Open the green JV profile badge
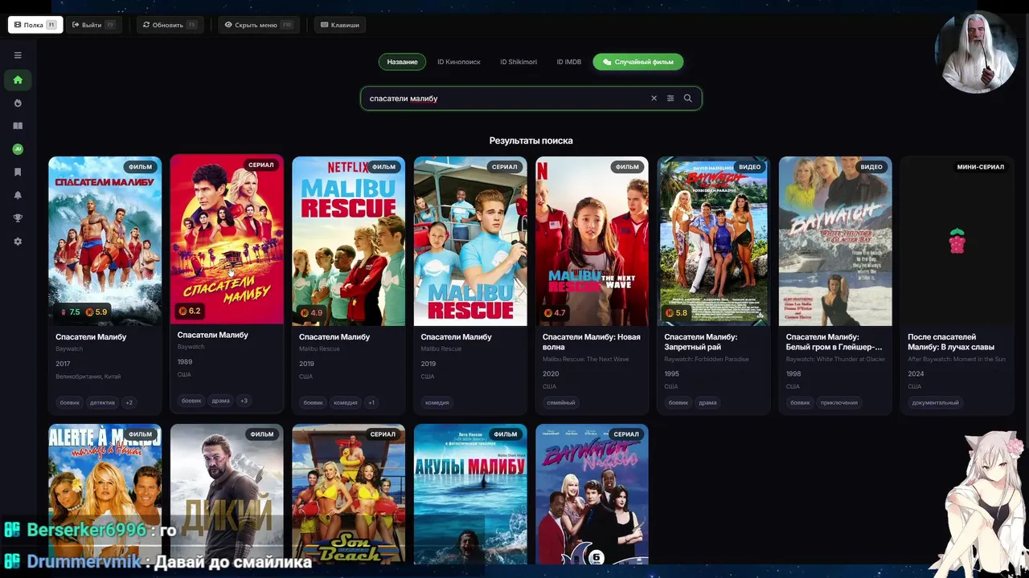Viewport: 1029px width, 578px height. pos(18,149)
